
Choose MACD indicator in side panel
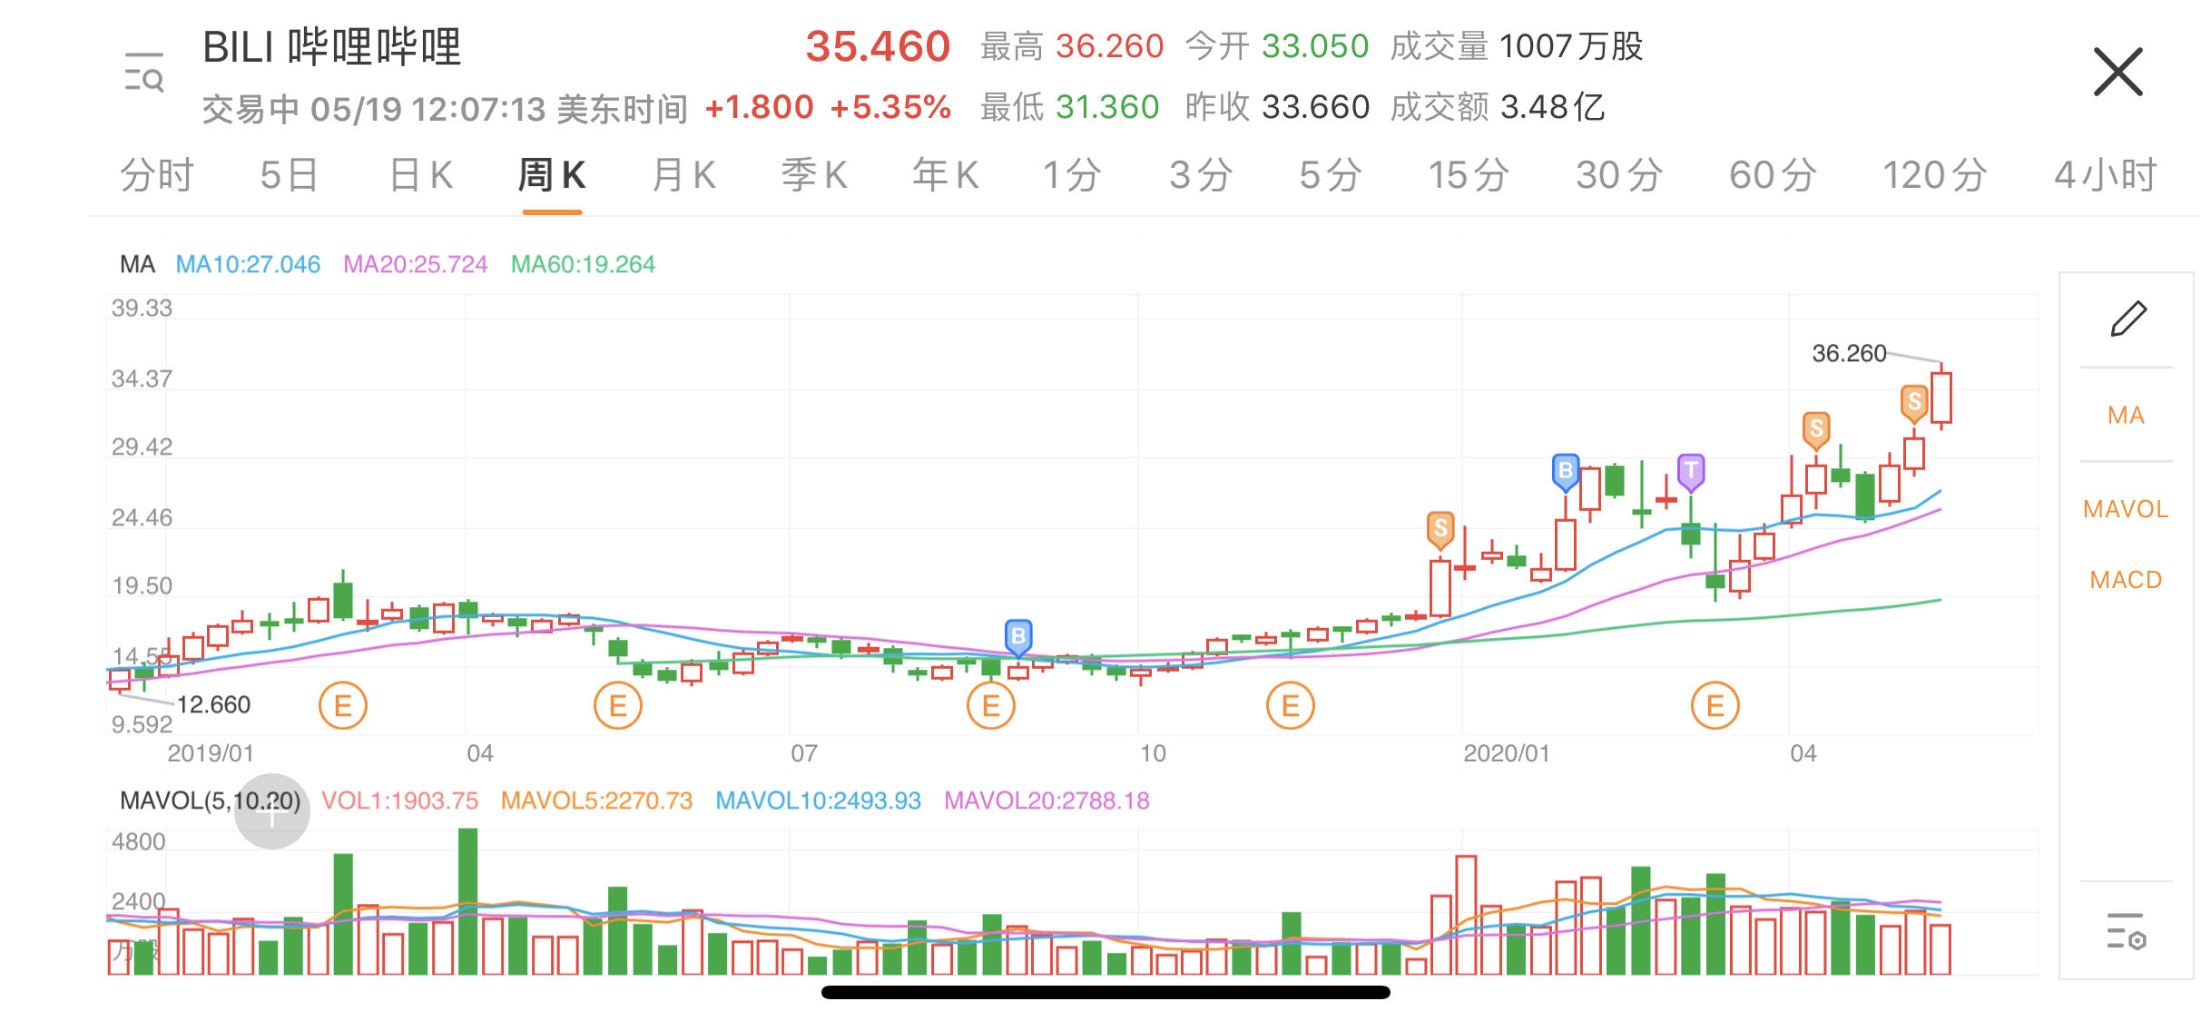coord(2126,580)
